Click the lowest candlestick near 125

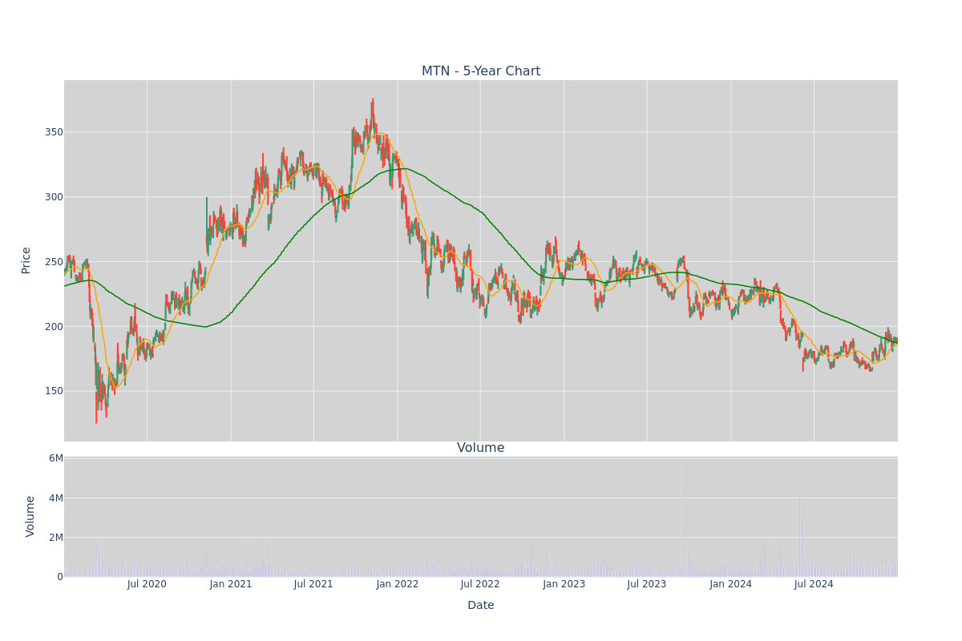(96, 407)
